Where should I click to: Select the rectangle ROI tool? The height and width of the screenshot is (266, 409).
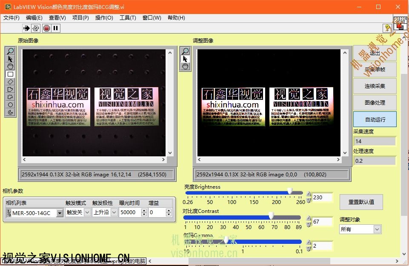(x=11, y=74)
